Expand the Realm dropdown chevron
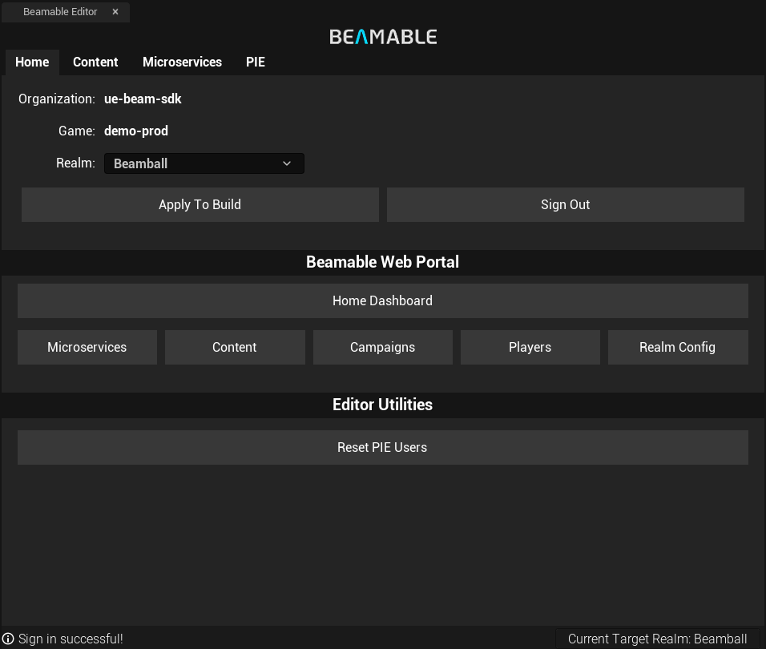 pos(287,163)
